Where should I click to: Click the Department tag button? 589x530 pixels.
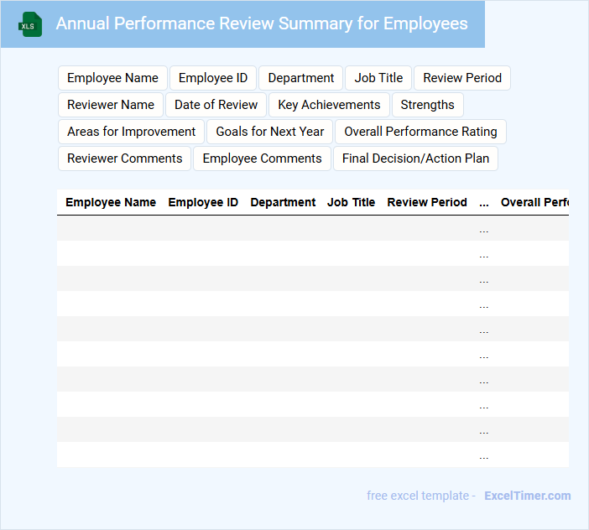pyautogui.click(x=300, y=78)
